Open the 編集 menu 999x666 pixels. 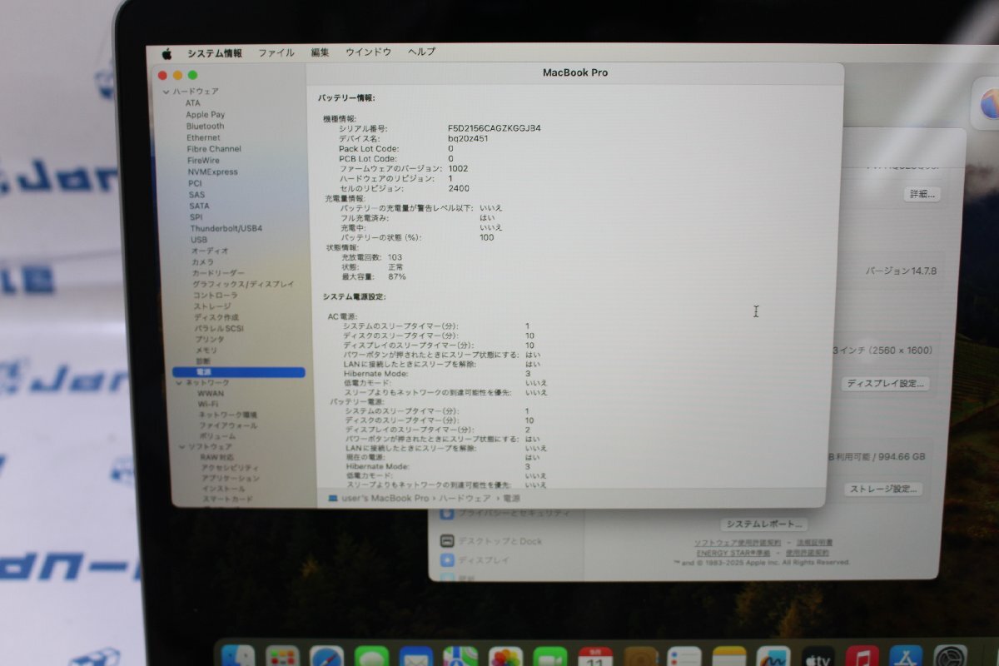point(321,52)
